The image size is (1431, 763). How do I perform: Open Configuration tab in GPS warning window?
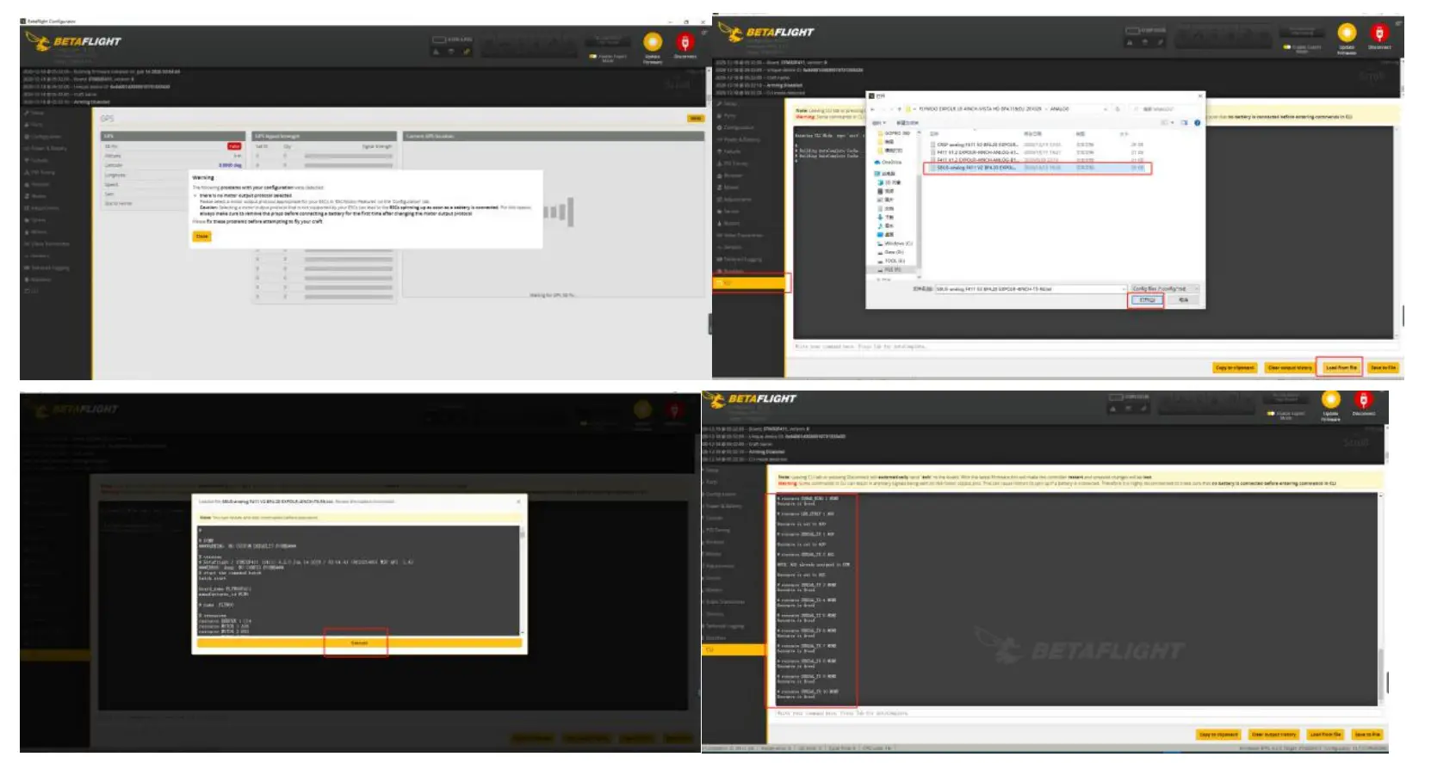(x=44, y=137)
